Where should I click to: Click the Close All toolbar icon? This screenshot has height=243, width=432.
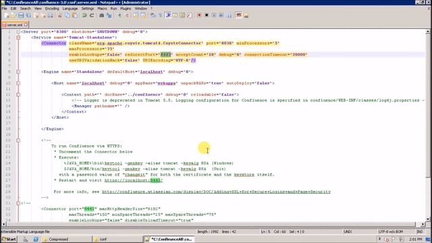(43, 16)
